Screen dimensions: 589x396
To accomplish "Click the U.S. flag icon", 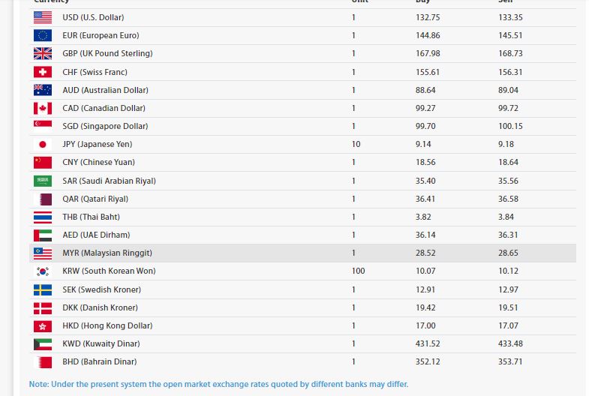I will [x=43, y=17].
